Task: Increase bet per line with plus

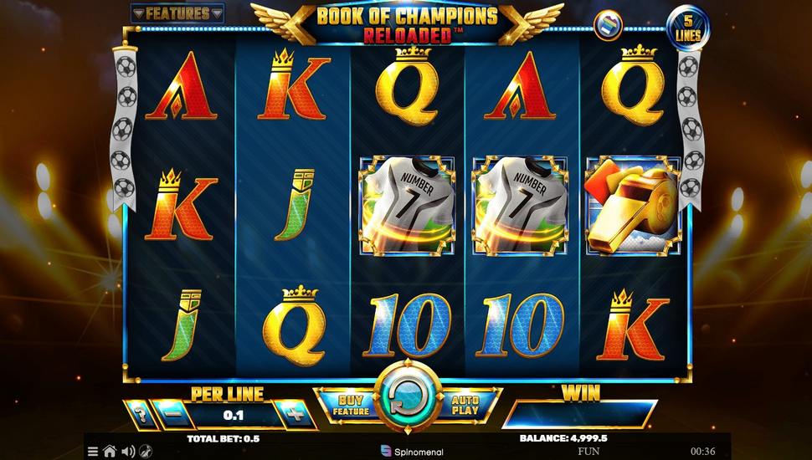Action: coord(296,415)
